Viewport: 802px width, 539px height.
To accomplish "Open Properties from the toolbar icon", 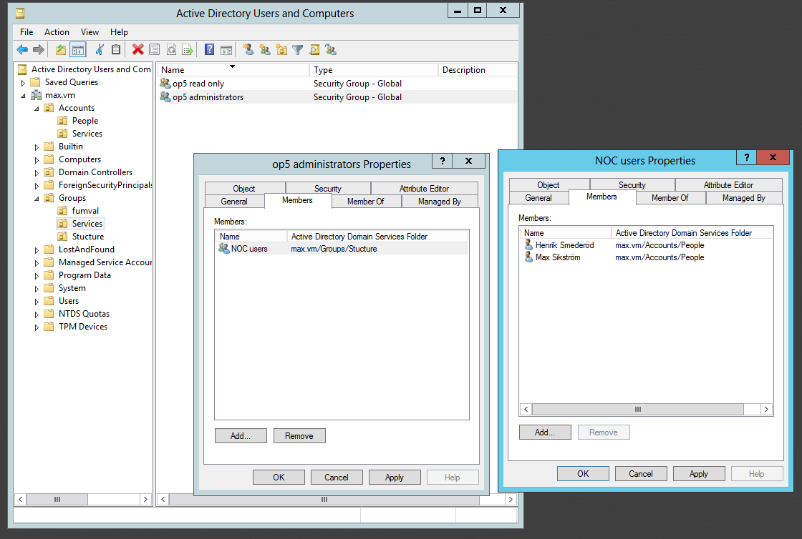I will pyautogui.click(x=154, y=49).
